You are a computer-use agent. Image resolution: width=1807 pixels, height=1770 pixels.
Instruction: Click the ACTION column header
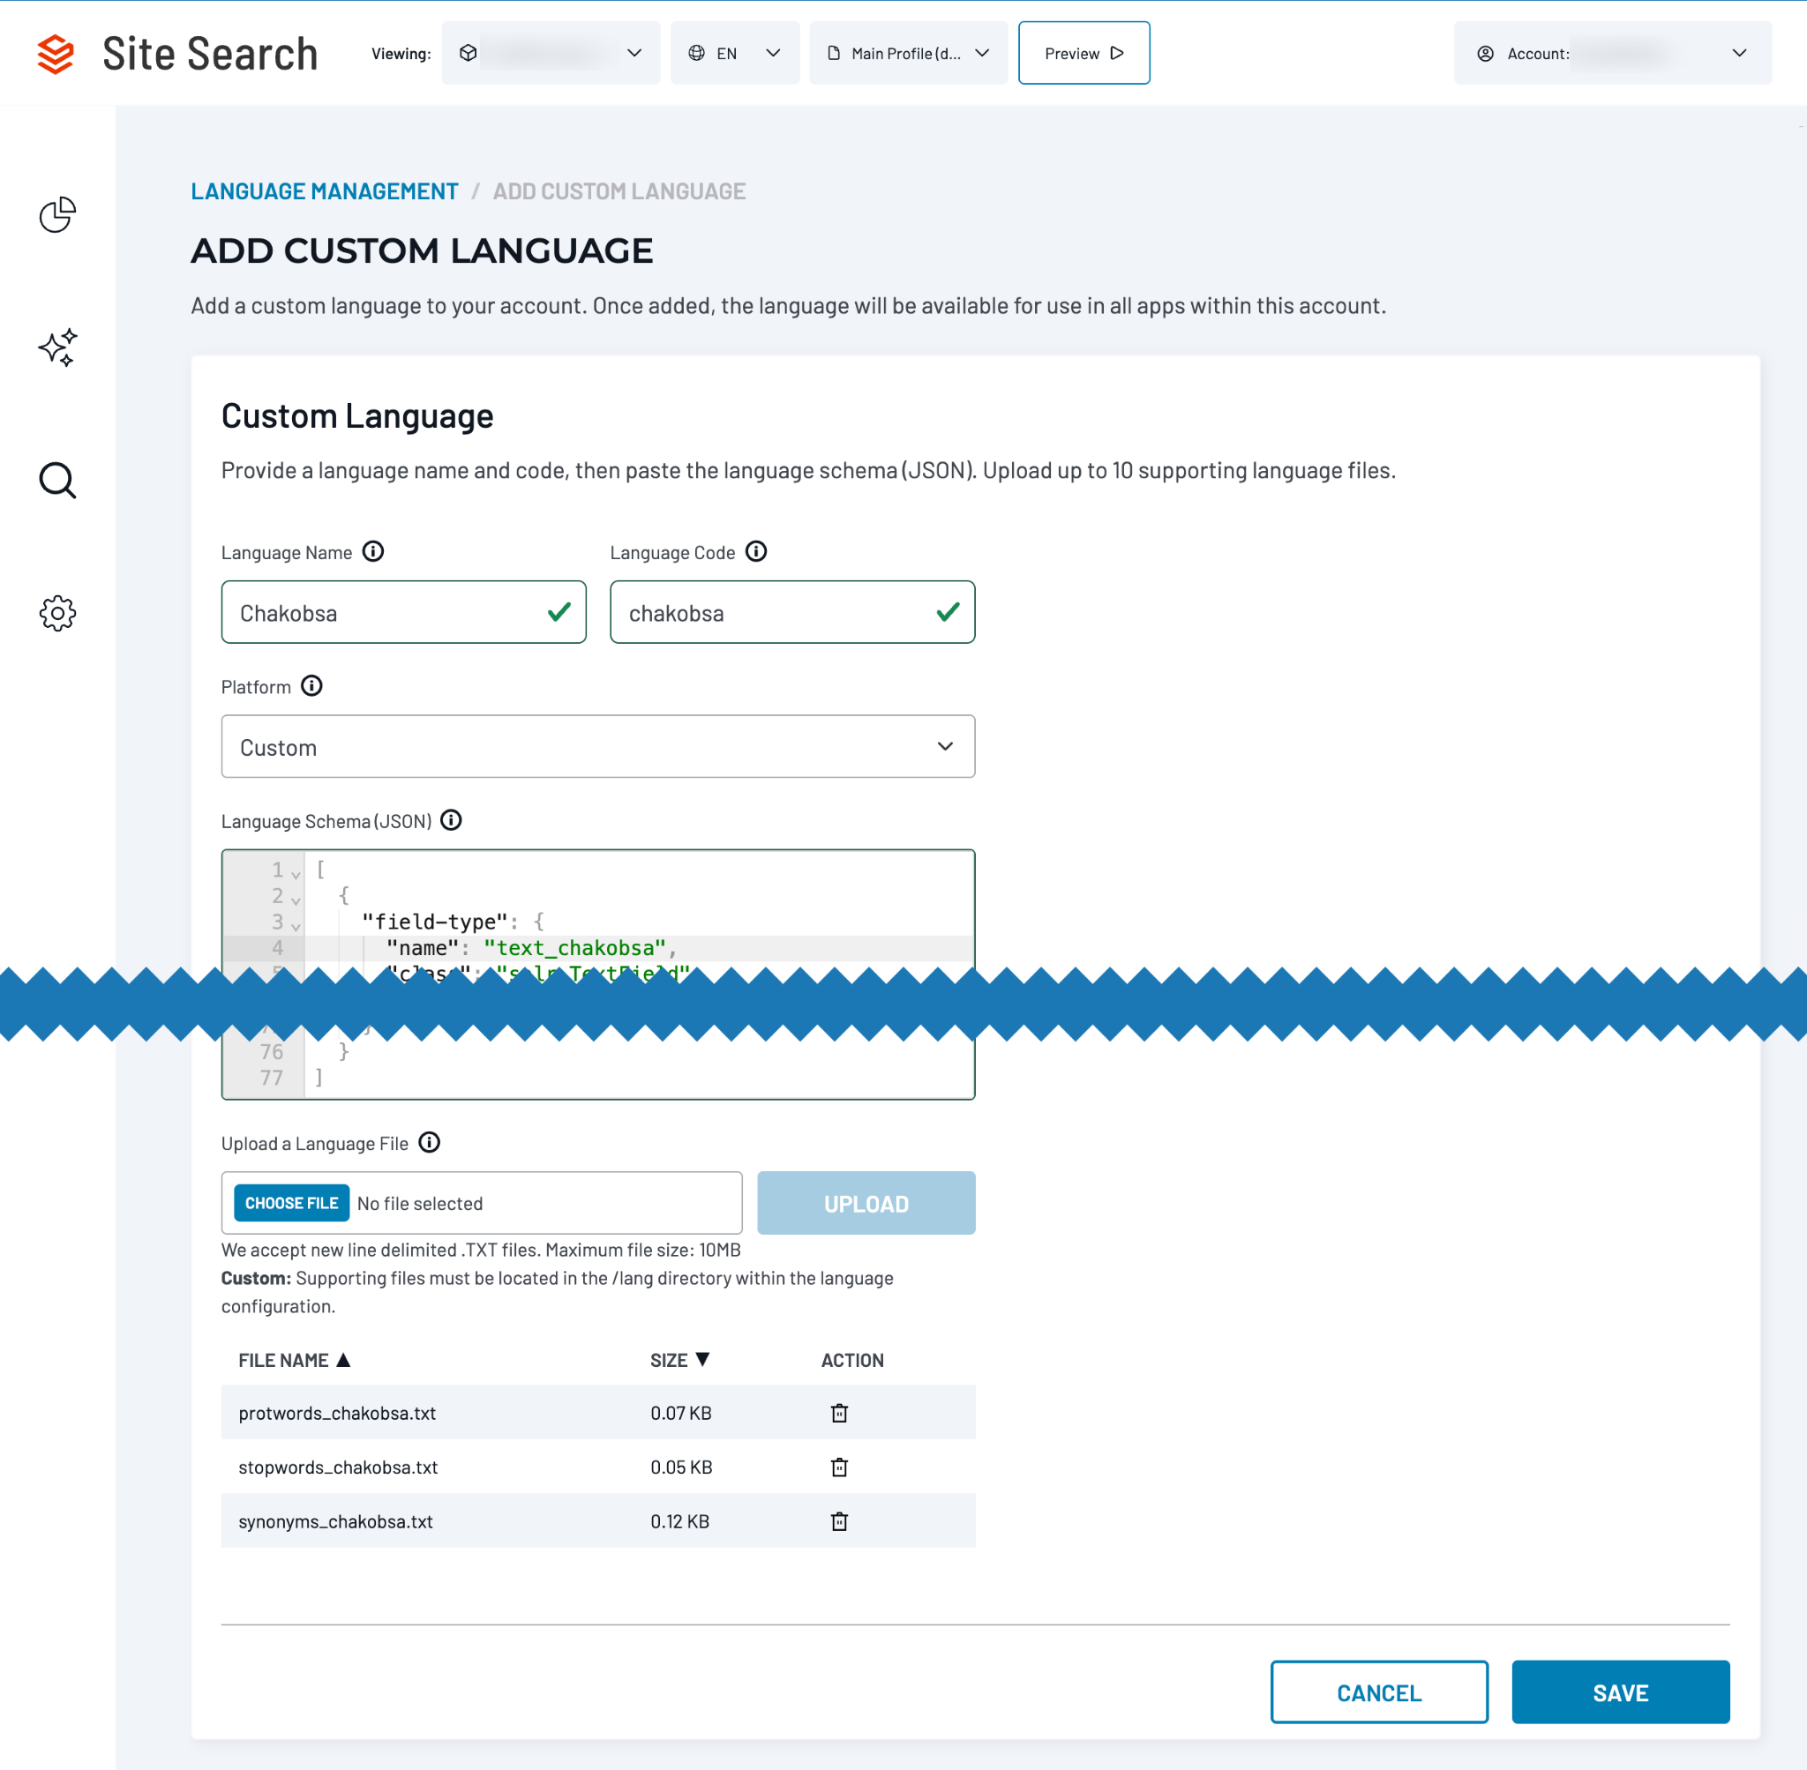[x=853, y=1360]
